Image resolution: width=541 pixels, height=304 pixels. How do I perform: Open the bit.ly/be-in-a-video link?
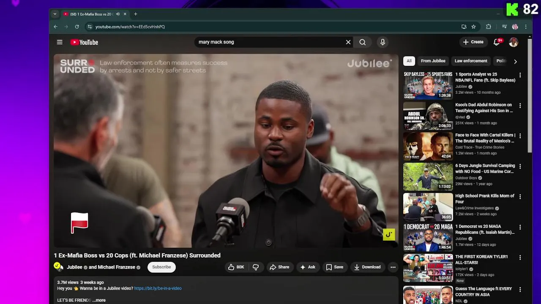point(158,288)
